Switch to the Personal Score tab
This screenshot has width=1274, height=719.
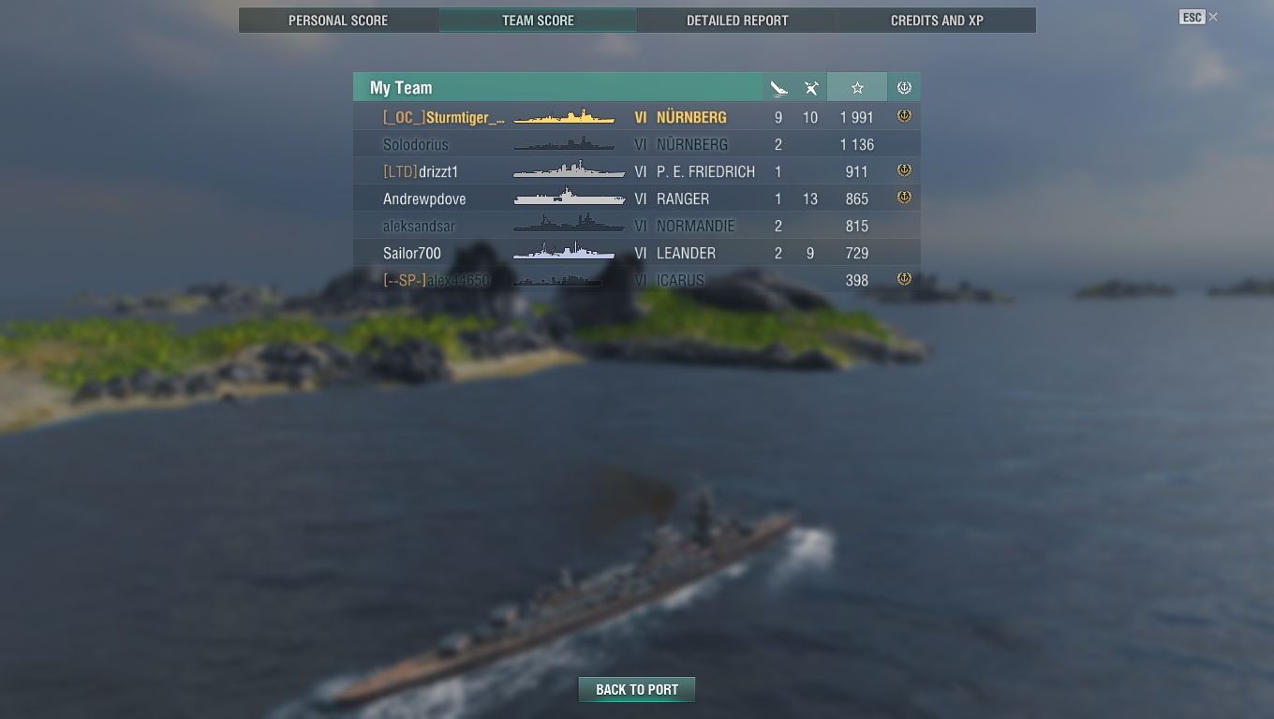pyautogui.click(x=338, y=20)
